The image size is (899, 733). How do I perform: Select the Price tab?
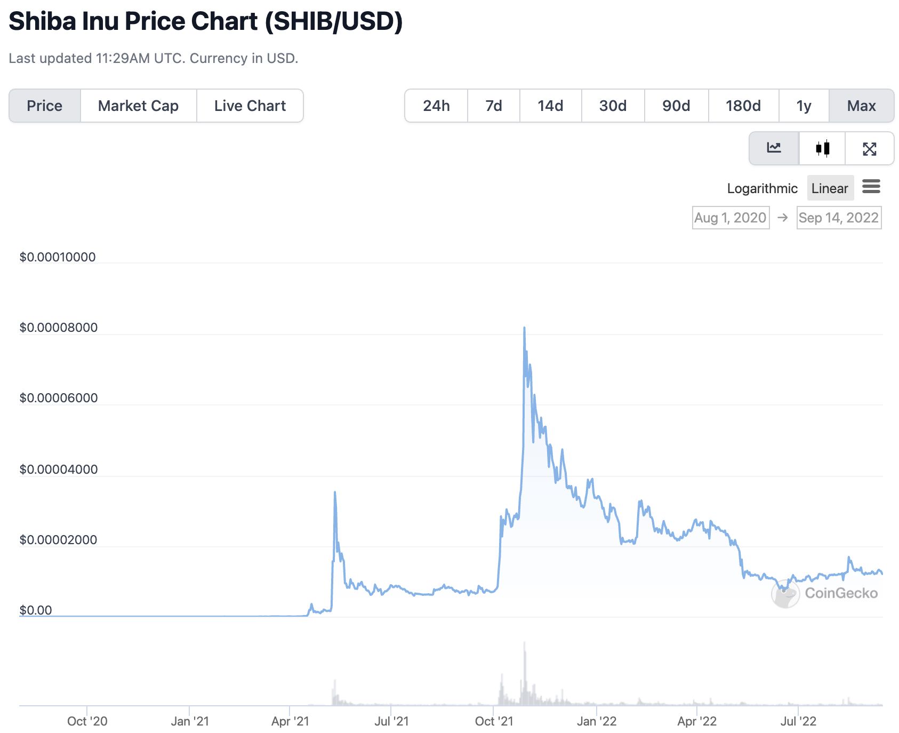(44, 106)
